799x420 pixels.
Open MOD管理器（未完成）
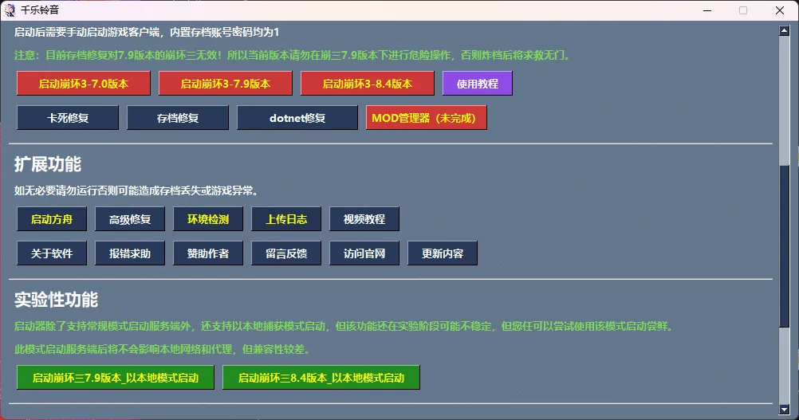tap(426, 118)
